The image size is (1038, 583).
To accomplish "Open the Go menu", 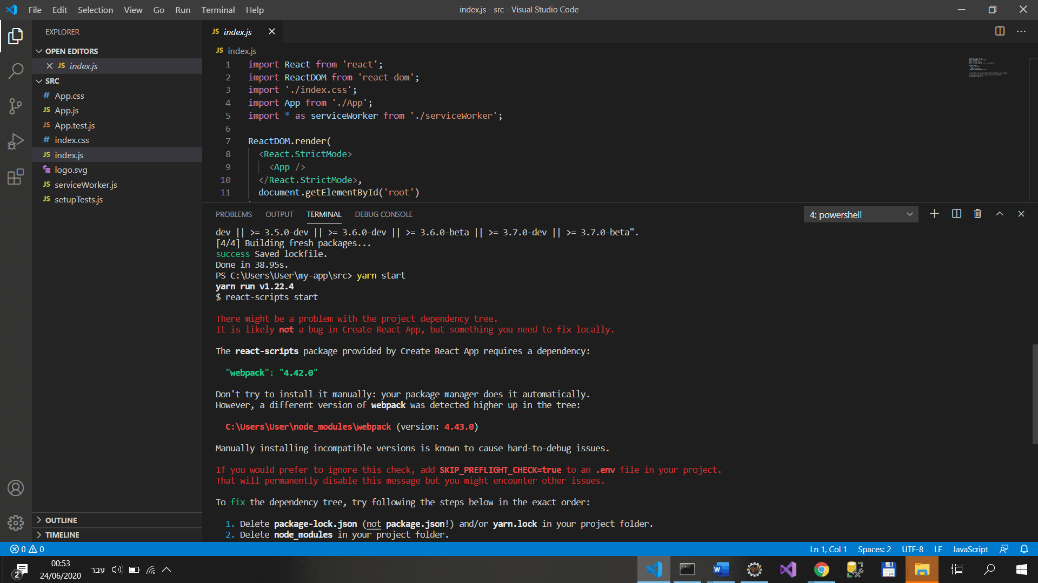I will coord(158,10).
